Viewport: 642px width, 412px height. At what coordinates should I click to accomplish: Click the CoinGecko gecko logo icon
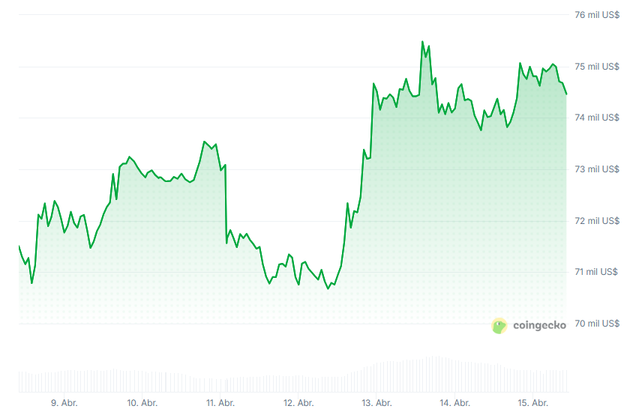tap(499, 325)
